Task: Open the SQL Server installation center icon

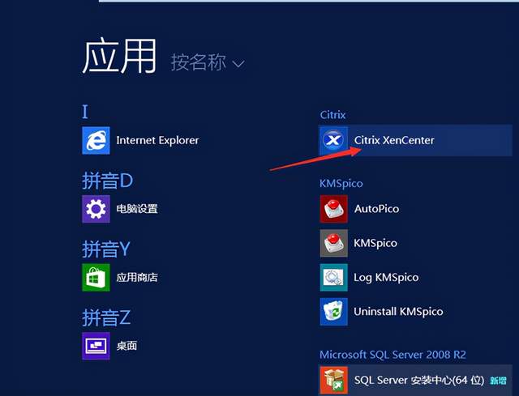Action: click(333, 380)
